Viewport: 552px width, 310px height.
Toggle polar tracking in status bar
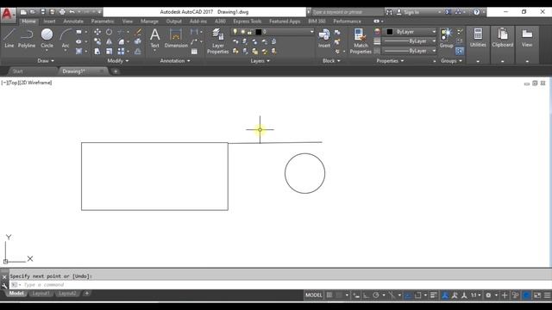pyautogui.click(x=376, y=295)
